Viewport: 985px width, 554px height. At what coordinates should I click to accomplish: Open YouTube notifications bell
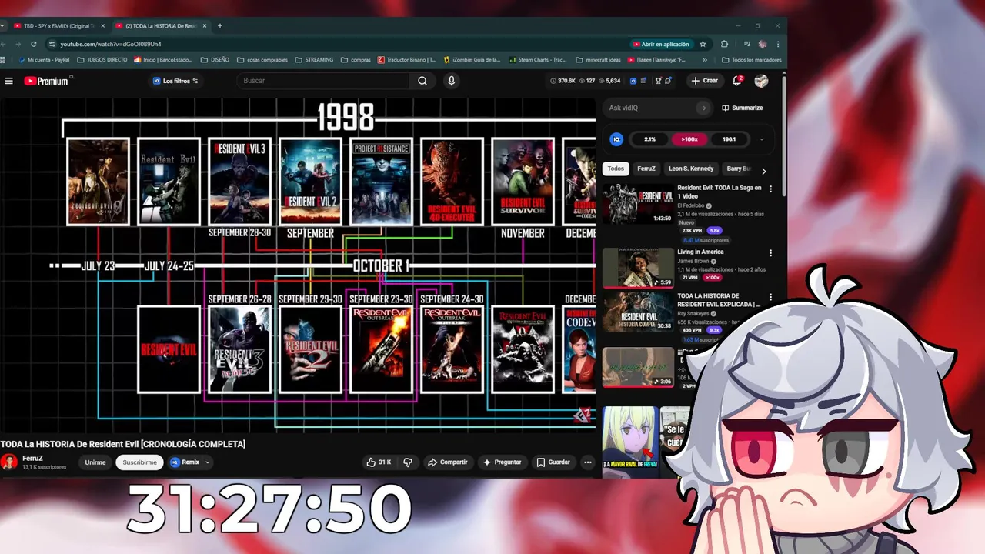click(737, 80)
